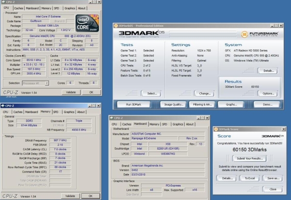291x200 pixels.
Task: Click Save as... button
Action: click(x=273, y=178)
